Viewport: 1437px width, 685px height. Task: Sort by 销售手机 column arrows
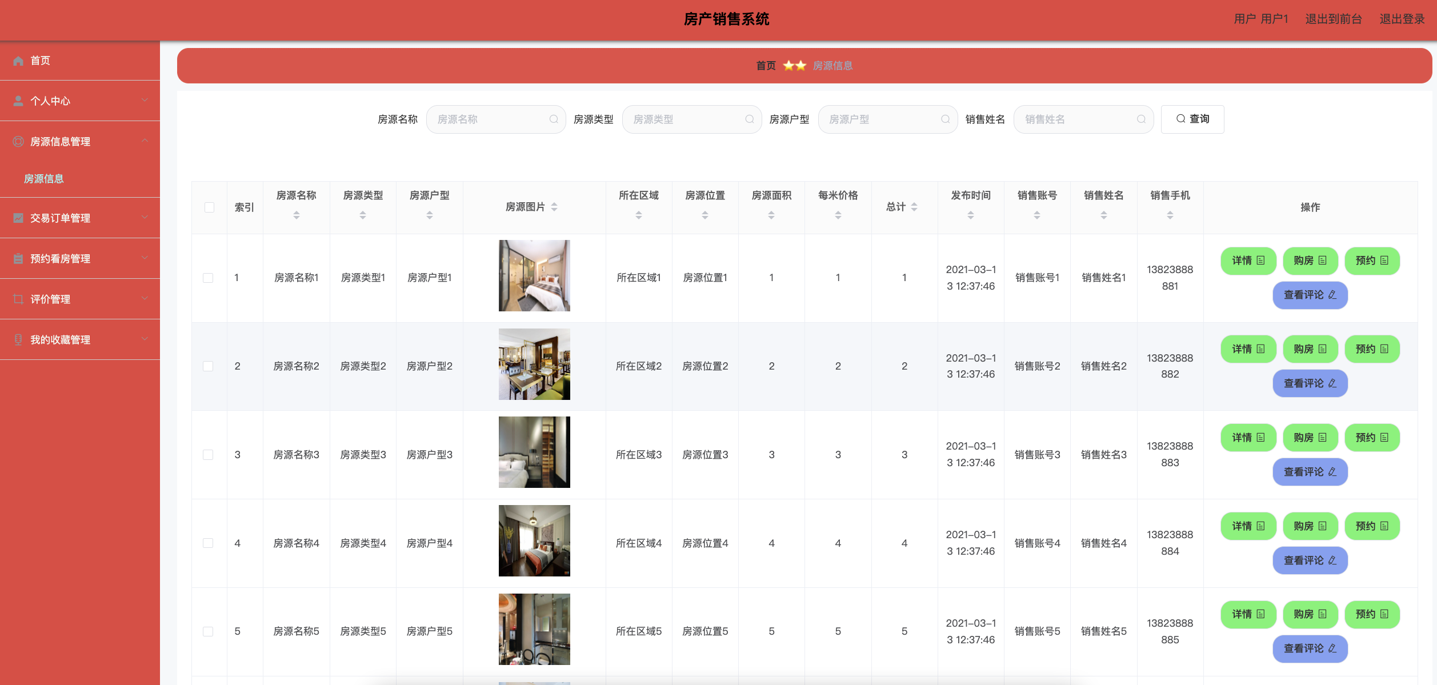[1170, 215]
